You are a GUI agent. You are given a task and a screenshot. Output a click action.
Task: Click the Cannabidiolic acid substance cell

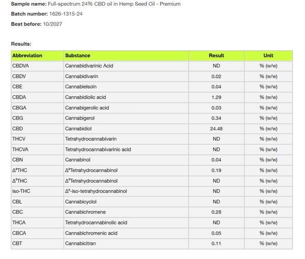pos(85,97)
